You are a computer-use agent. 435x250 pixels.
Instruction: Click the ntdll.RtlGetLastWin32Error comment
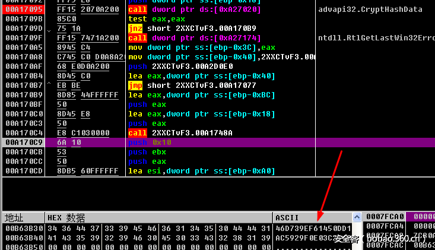(x=375, y=39)
